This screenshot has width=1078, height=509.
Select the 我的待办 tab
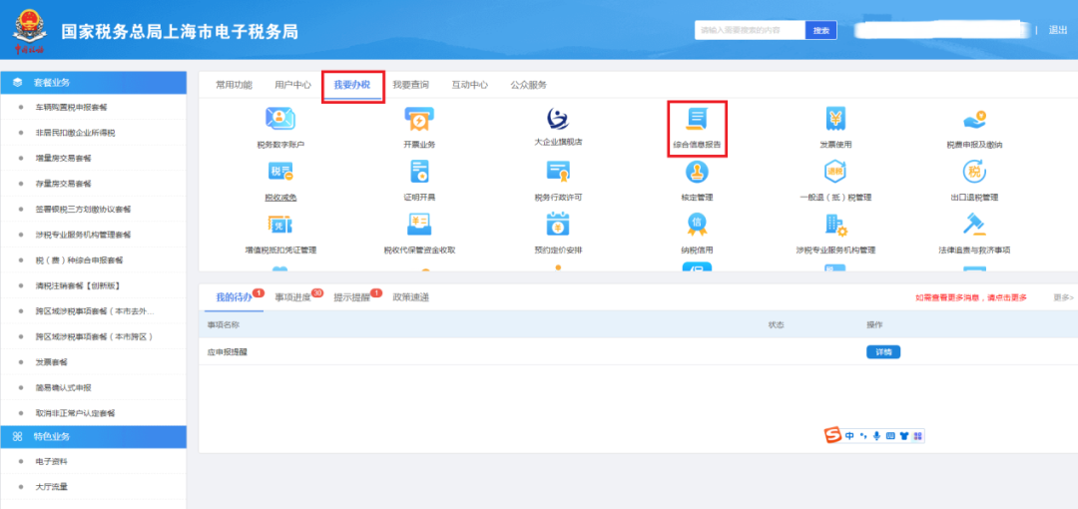234,297
